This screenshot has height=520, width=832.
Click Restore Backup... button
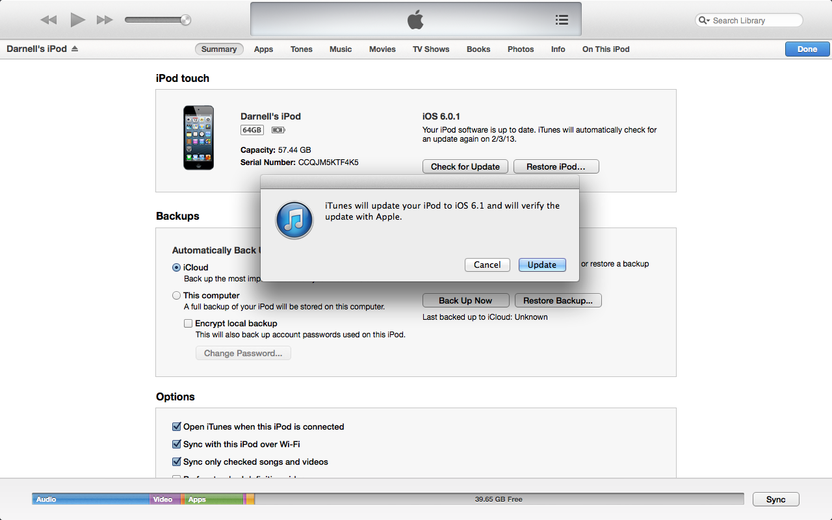(558, 300)
